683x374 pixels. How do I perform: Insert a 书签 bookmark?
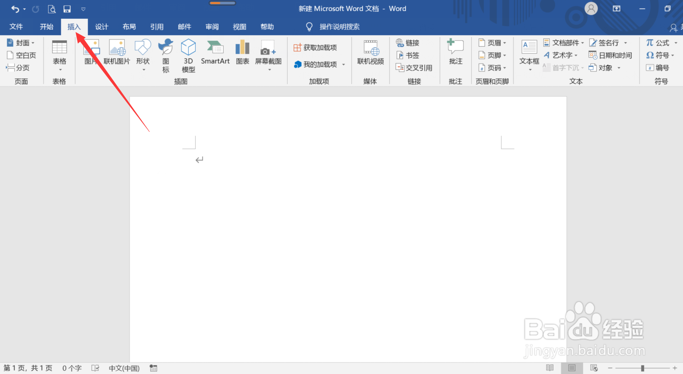(x=408, y=55)
